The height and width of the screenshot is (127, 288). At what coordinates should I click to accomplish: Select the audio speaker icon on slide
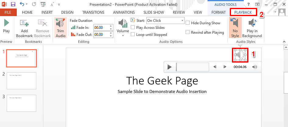(x=240, y=55)
